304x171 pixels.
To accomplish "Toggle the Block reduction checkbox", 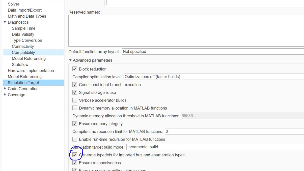I will tap(75, 69).
